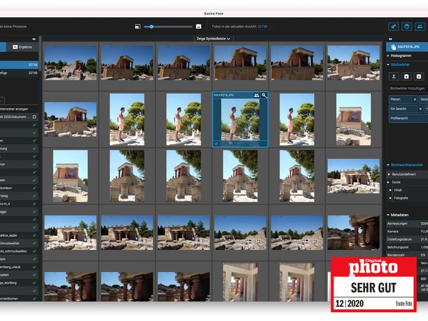Collapse the Stichwörter section
This screenshot has width=428, height=321.
click(x=388, y=64)
